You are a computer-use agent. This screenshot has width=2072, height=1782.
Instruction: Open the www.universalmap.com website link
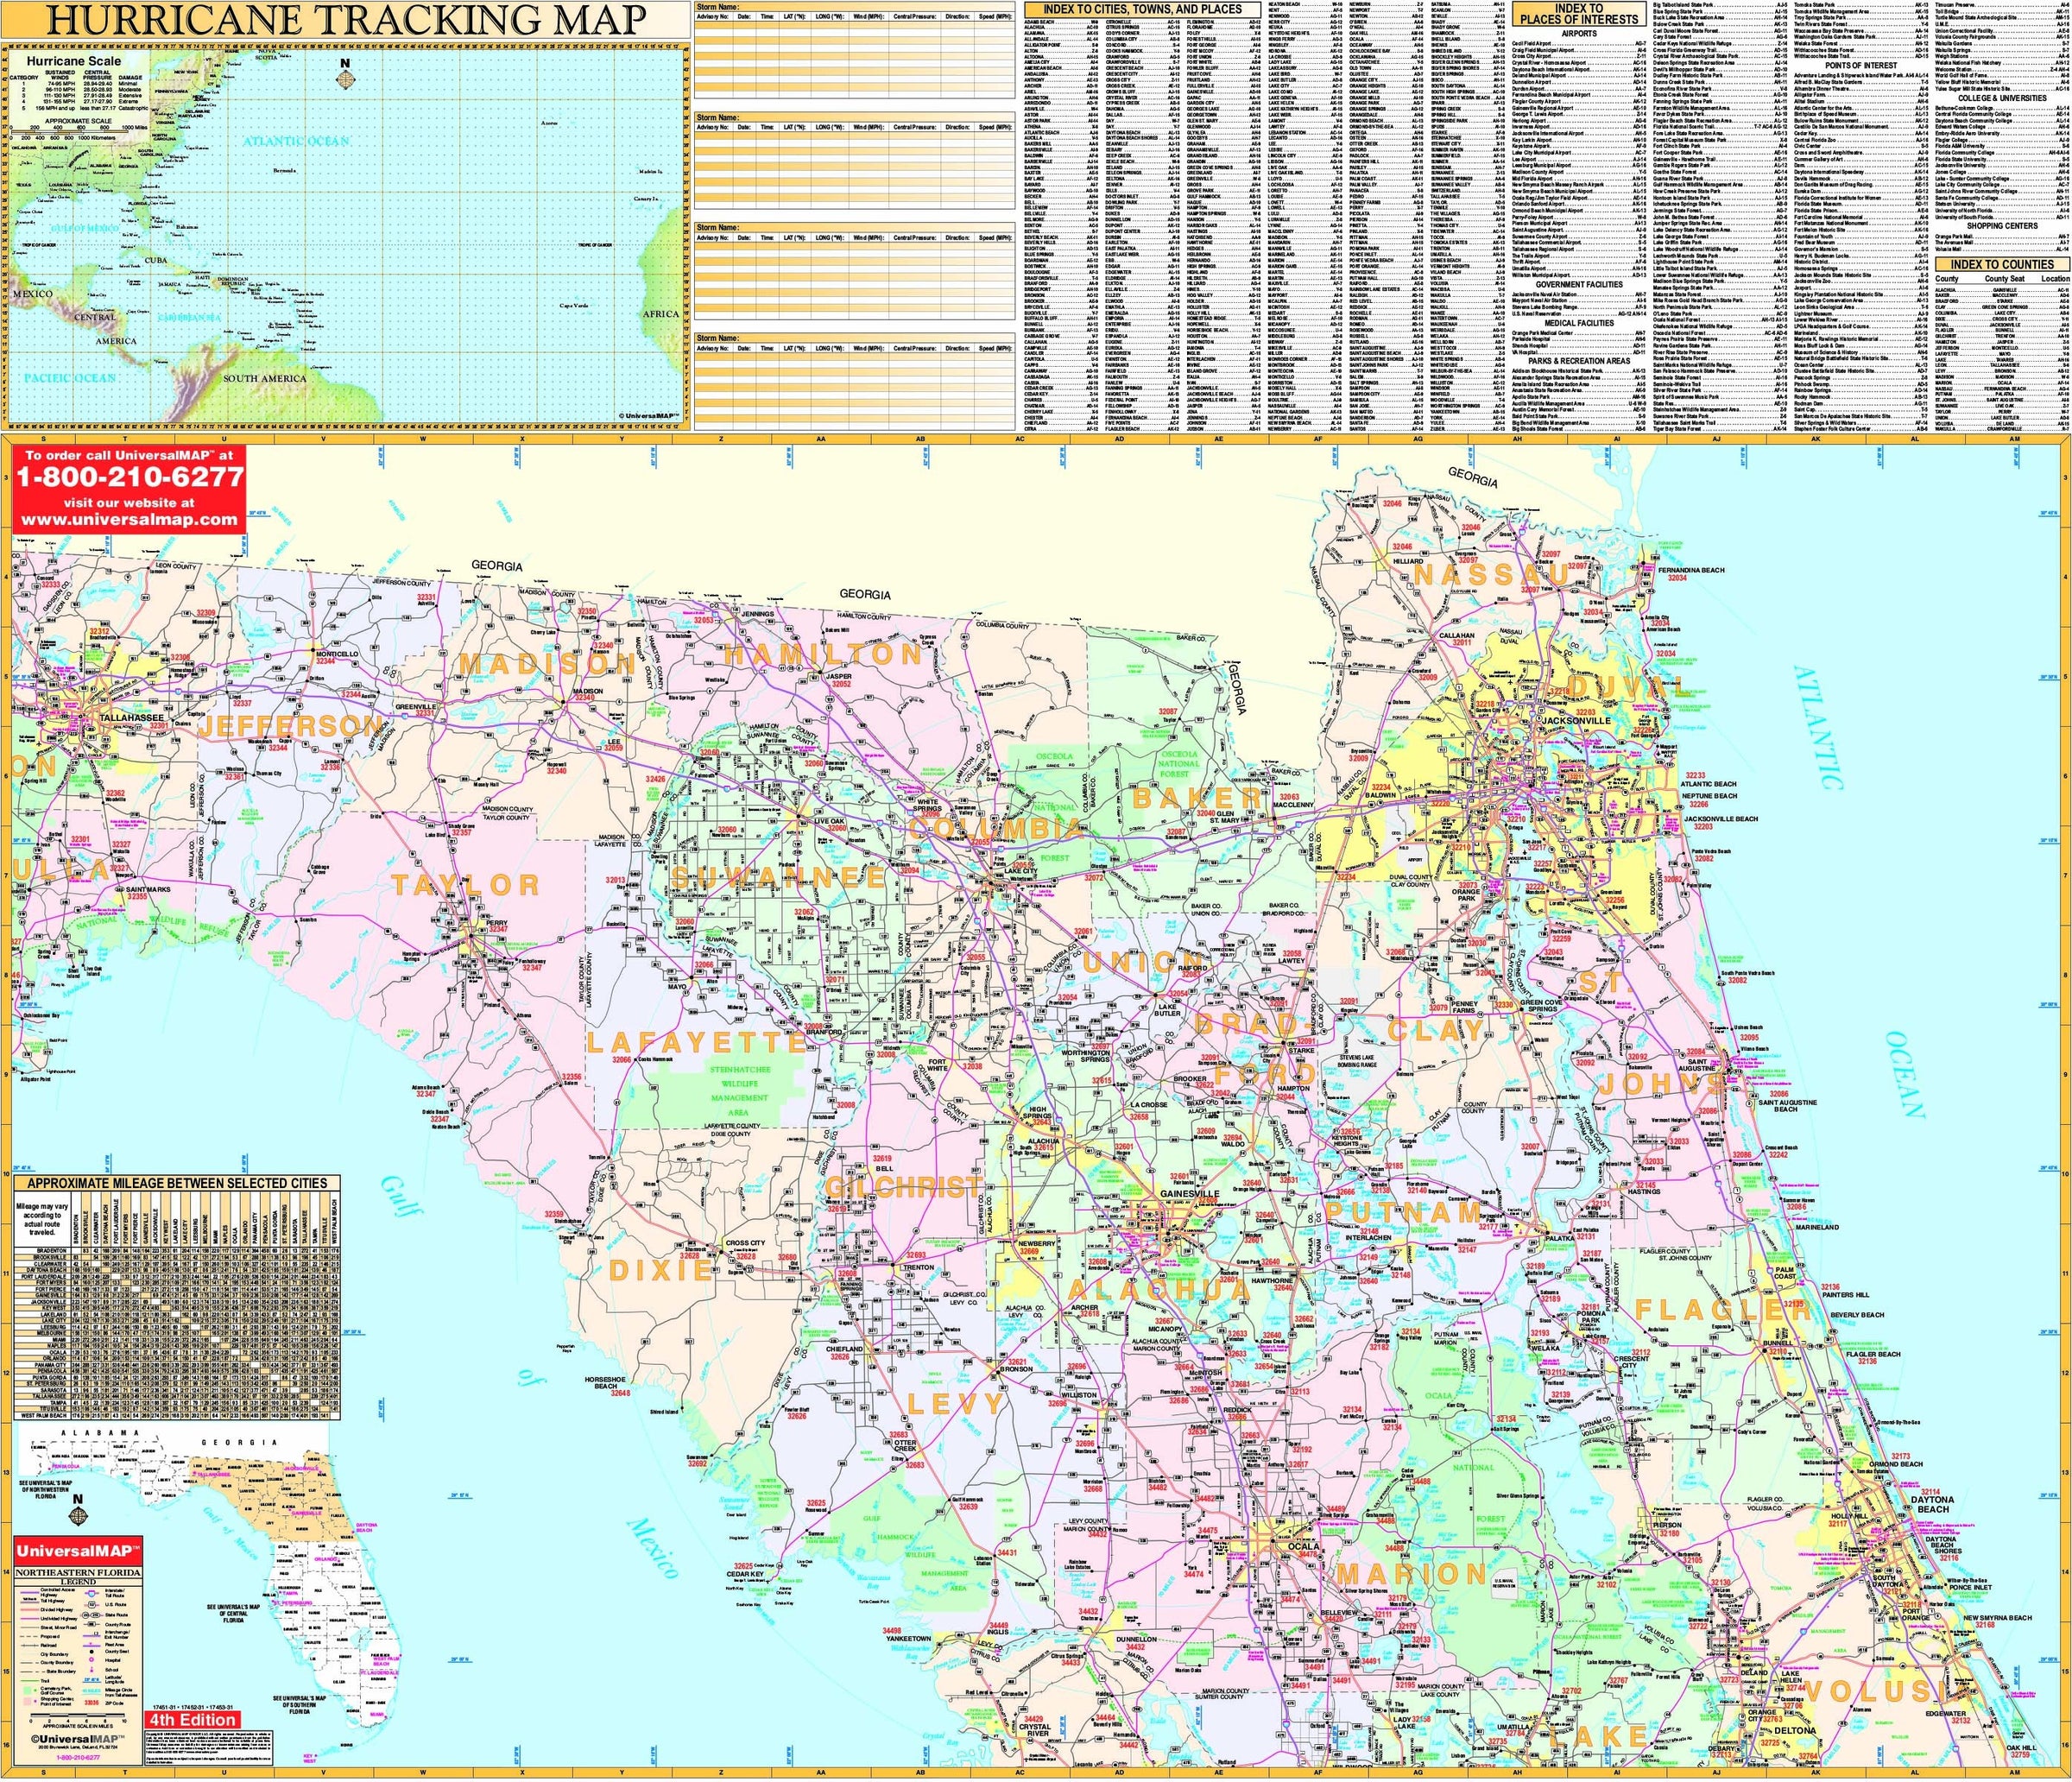(x=129, y=519)
